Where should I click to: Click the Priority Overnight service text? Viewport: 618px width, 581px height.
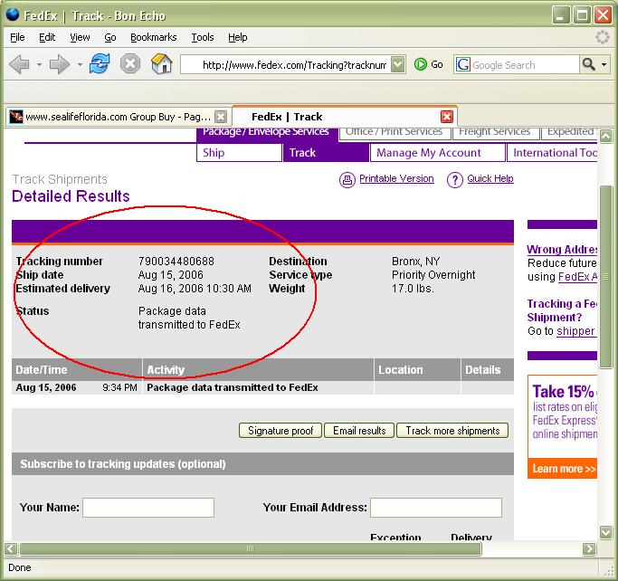(433, 275)
